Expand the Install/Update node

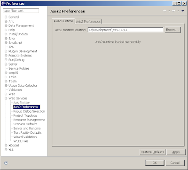pyautogui.click(x=6, y=34)
